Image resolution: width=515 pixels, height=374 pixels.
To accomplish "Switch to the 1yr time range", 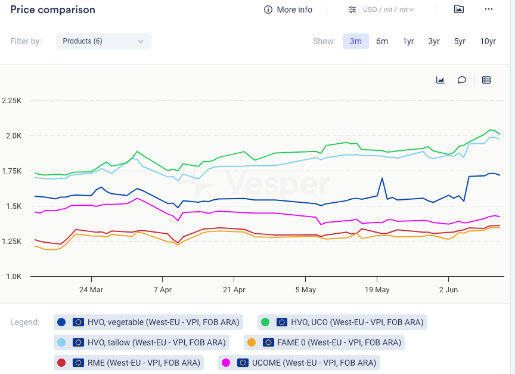I will (x=408, y=41).
